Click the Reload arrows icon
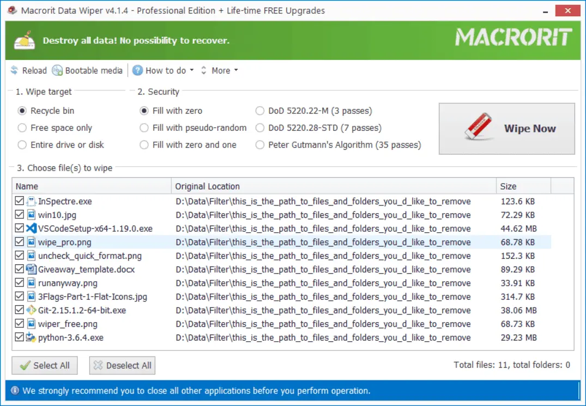This screenshot has height=406, width=586. click(14, 70)
